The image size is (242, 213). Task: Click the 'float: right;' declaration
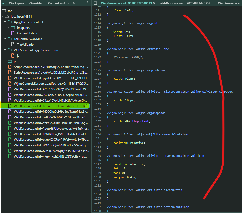(x=124, y=79)
